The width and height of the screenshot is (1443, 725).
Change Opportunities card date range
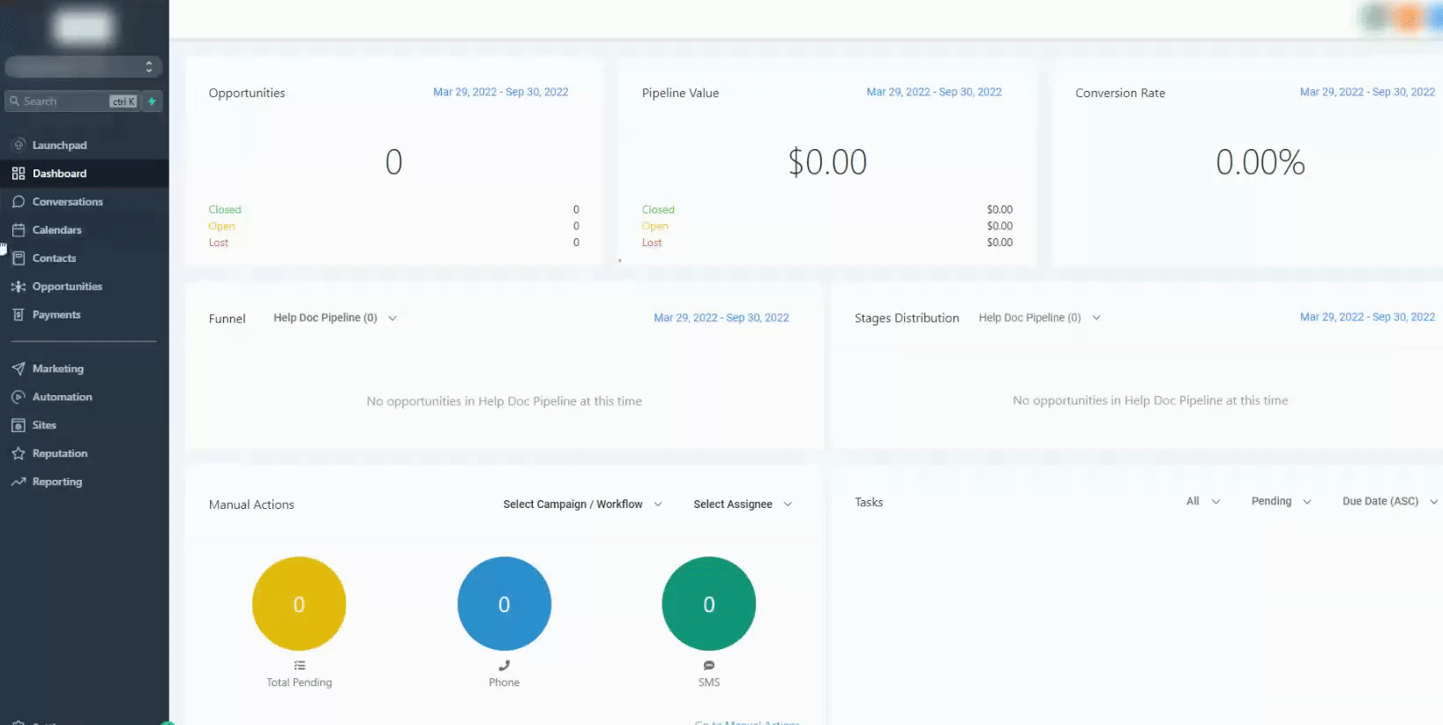click(x=500, y=92)
